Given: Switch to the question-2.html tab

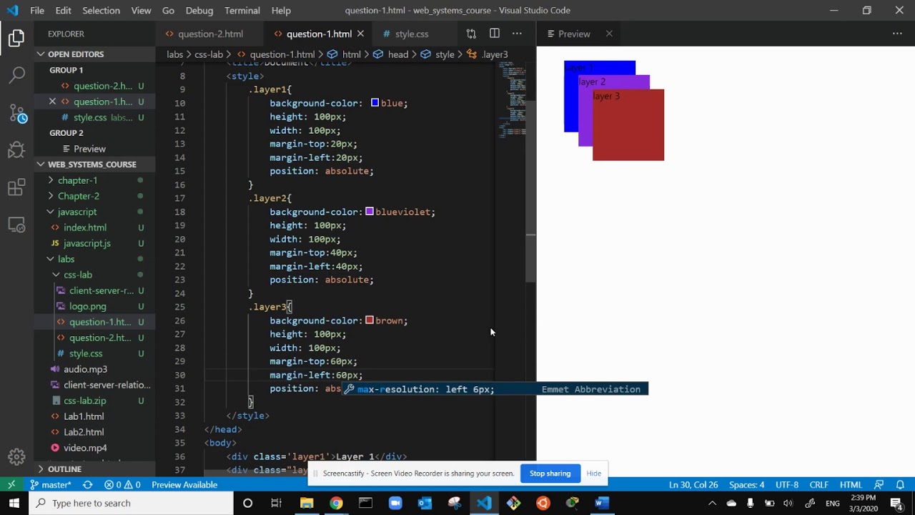Looking at the screenshot, I should [210, 34].
